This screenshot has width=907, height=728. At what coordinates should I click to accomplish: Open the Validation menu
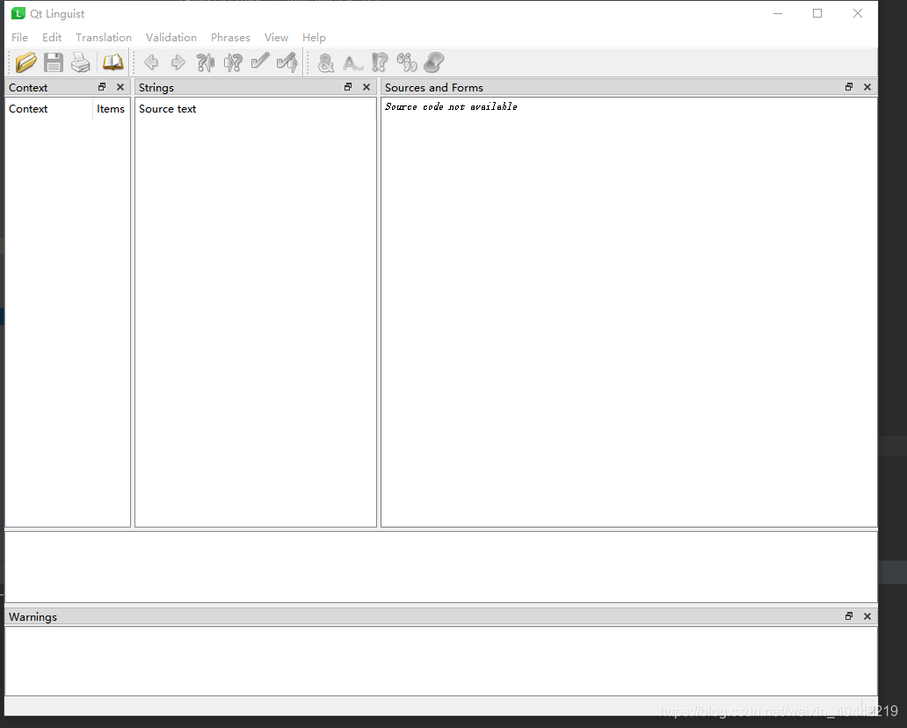tap(171, 37)
